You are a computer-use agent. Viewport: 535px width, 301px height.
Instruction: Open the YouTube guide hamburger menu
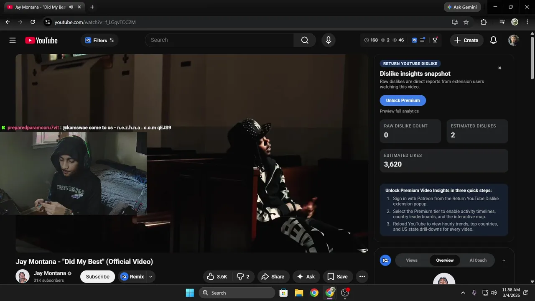[13, 40]
